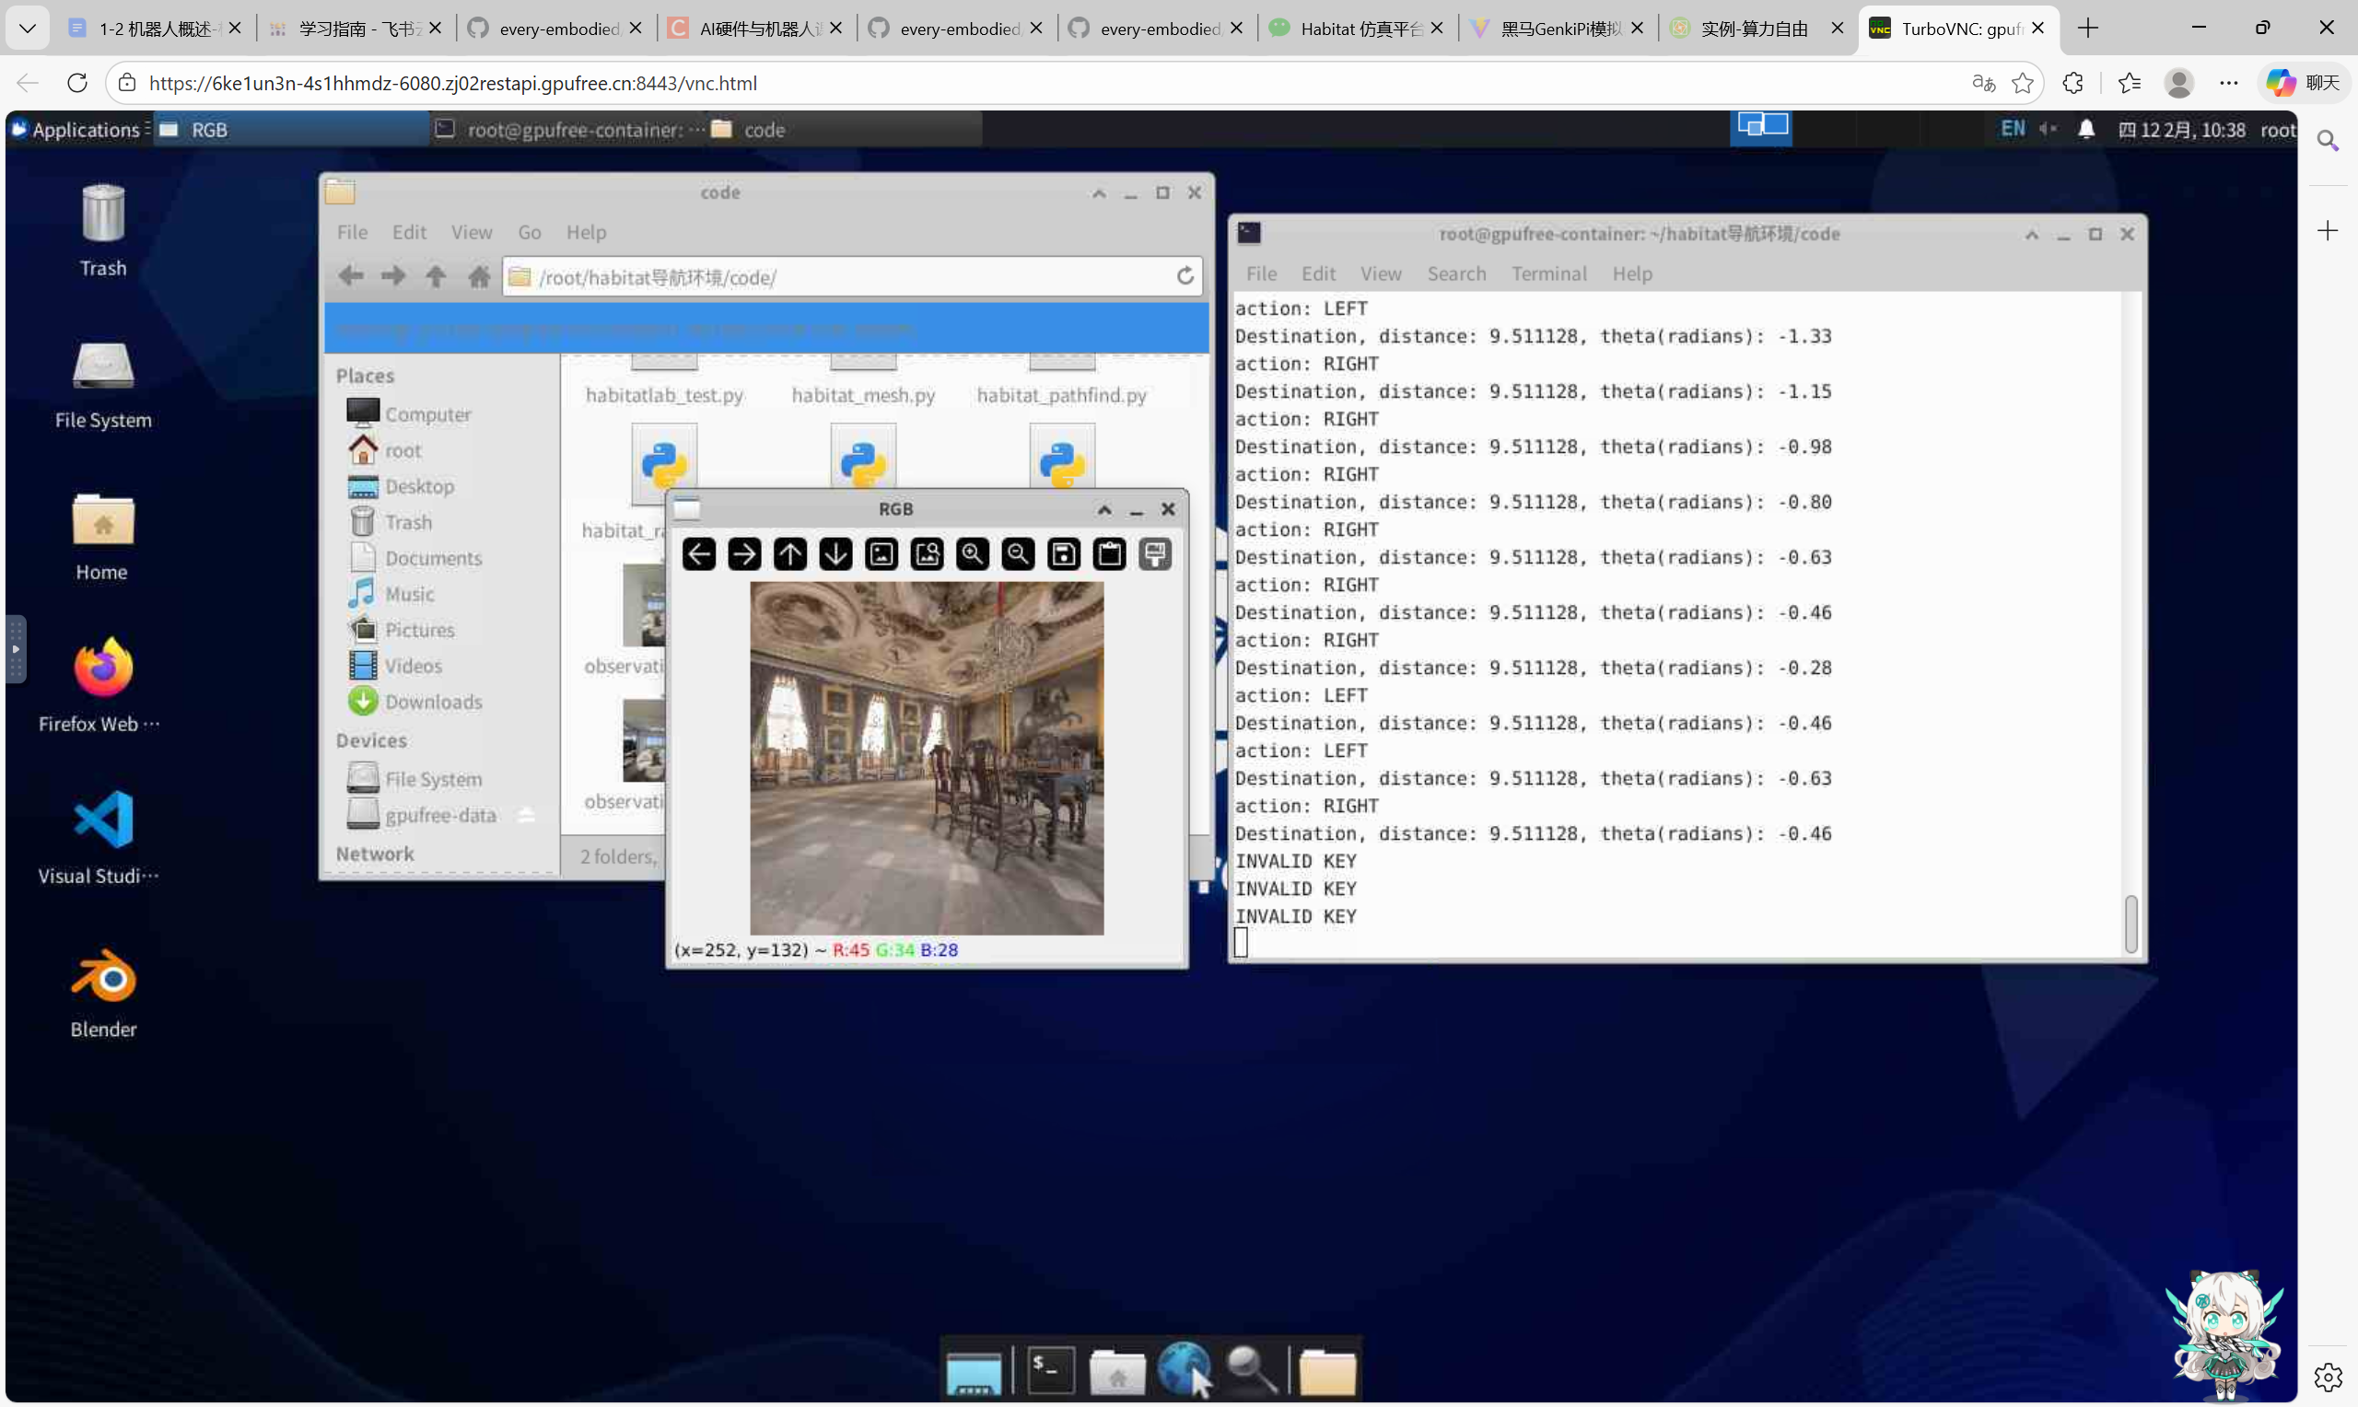
Task: Click zoom in magnifier in RGB window
Action: 972,554
